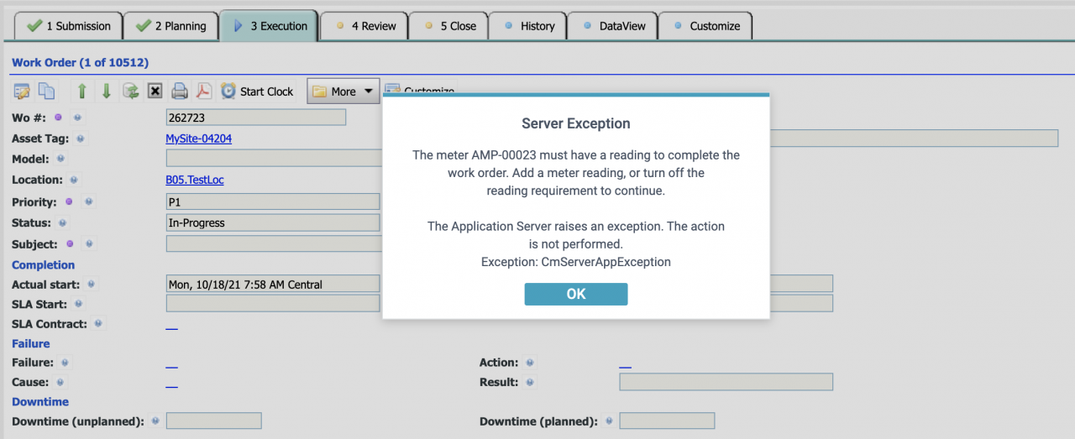Click the Wo # field showing 262723
This screenshot has width=1075, height=439.
click(256, 118)
